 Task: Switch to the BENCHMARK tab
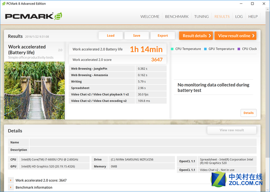pyautogui.click(x=177, y=16)
